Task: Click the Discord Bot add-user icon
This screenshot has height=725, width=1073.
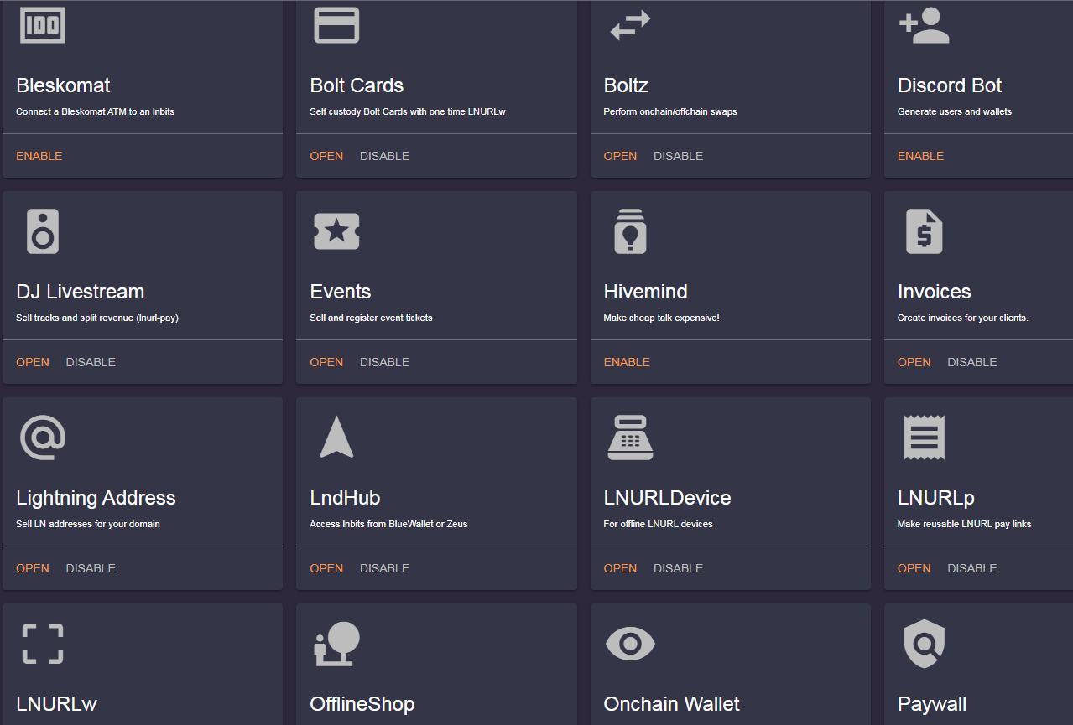Action: pos(924,25)
